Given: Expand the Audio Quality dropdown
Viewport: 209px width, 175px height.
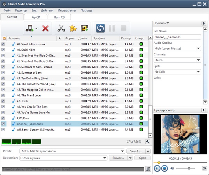Looking at the screenshot, I should coord(198,49).
